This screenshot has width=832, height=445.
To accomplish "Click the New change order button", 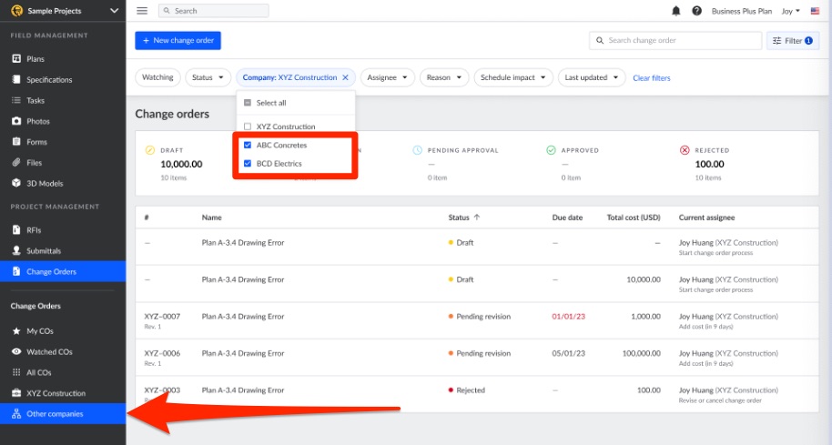I will point(178,41).
